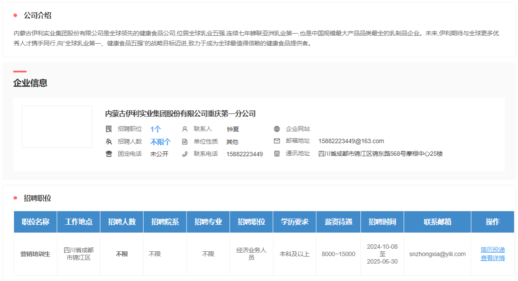Image resolution: width=518 pixels, height=281 pixels.
Task: Click the company logo placeholder image
Action: pyautogui.click(x=57, y=127)
